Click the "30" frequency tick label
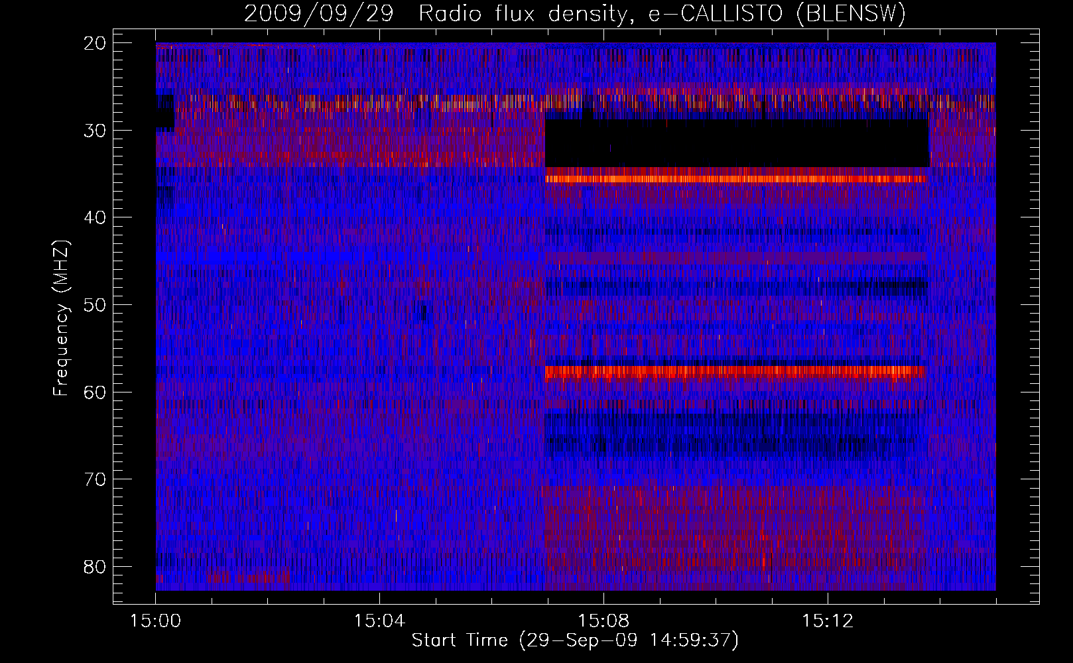 [95, 131]
